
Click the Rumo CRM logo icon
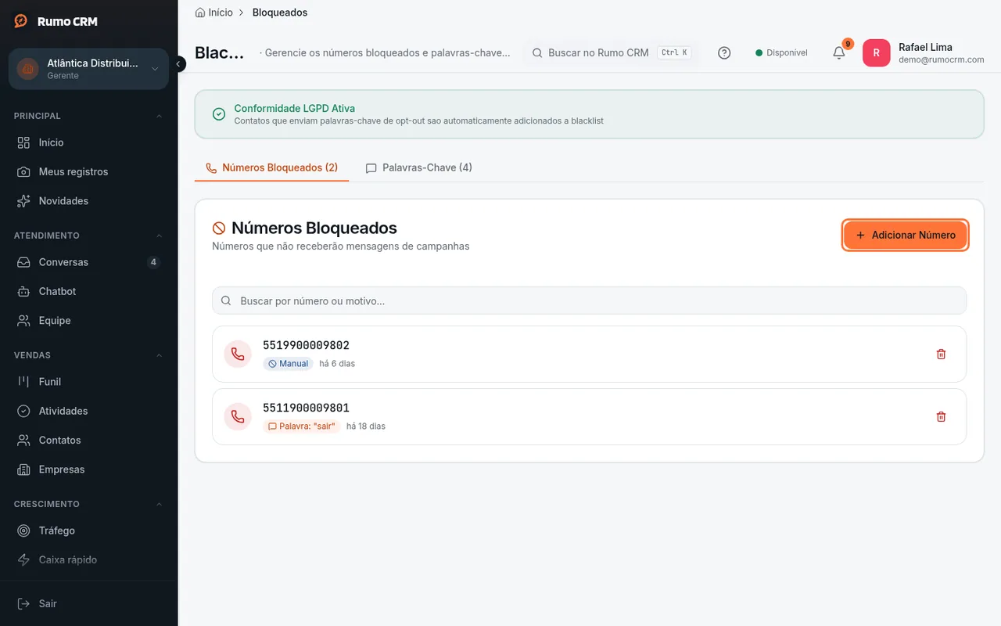coord(21,21)
